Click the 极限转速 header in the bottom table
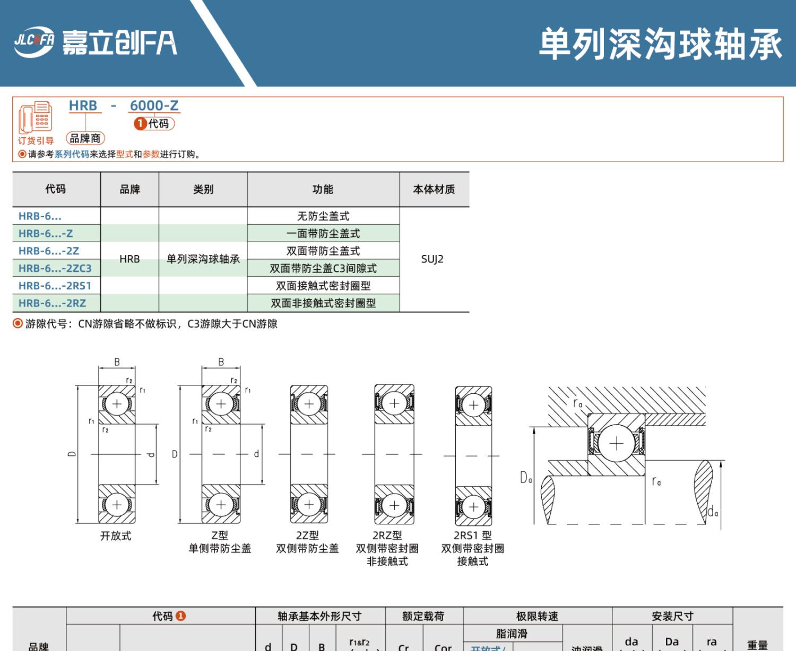The height and width of the screenshot is (651, 796). [x=538, y=616]
